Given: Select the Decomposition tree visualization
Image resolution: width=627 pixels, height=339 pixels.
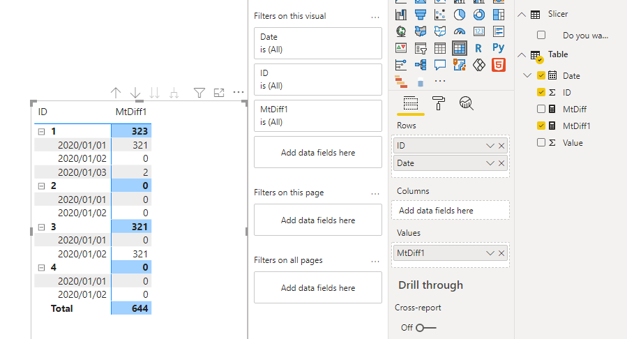Looking at the screenshot, I should point(421,65).
